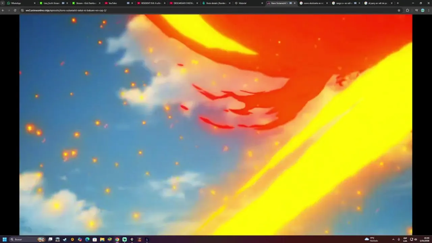Screen dimensions: 432x243
Task: Close the 'el parry en re6' tab
Action: coord(392,3)
